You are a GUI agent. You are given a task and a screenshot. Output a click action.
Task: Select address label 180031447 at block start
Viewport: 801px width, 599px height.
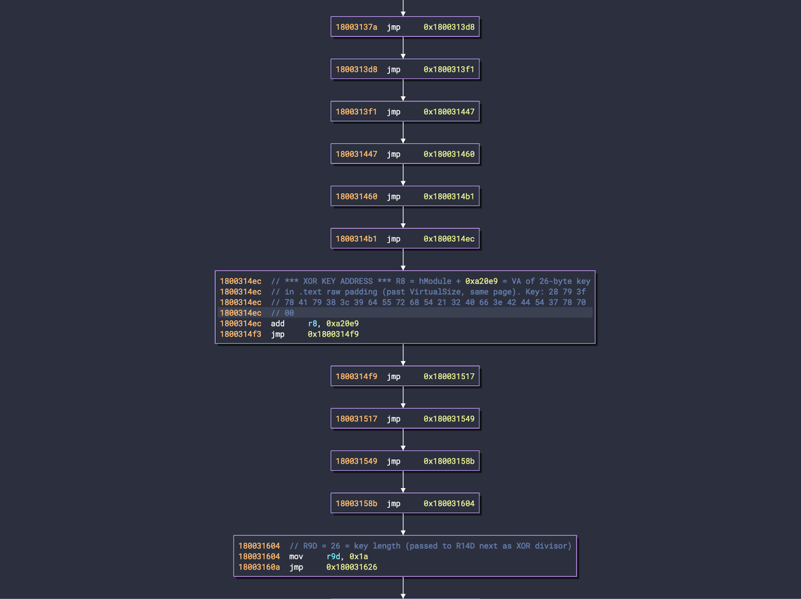(x=356, y=154)
